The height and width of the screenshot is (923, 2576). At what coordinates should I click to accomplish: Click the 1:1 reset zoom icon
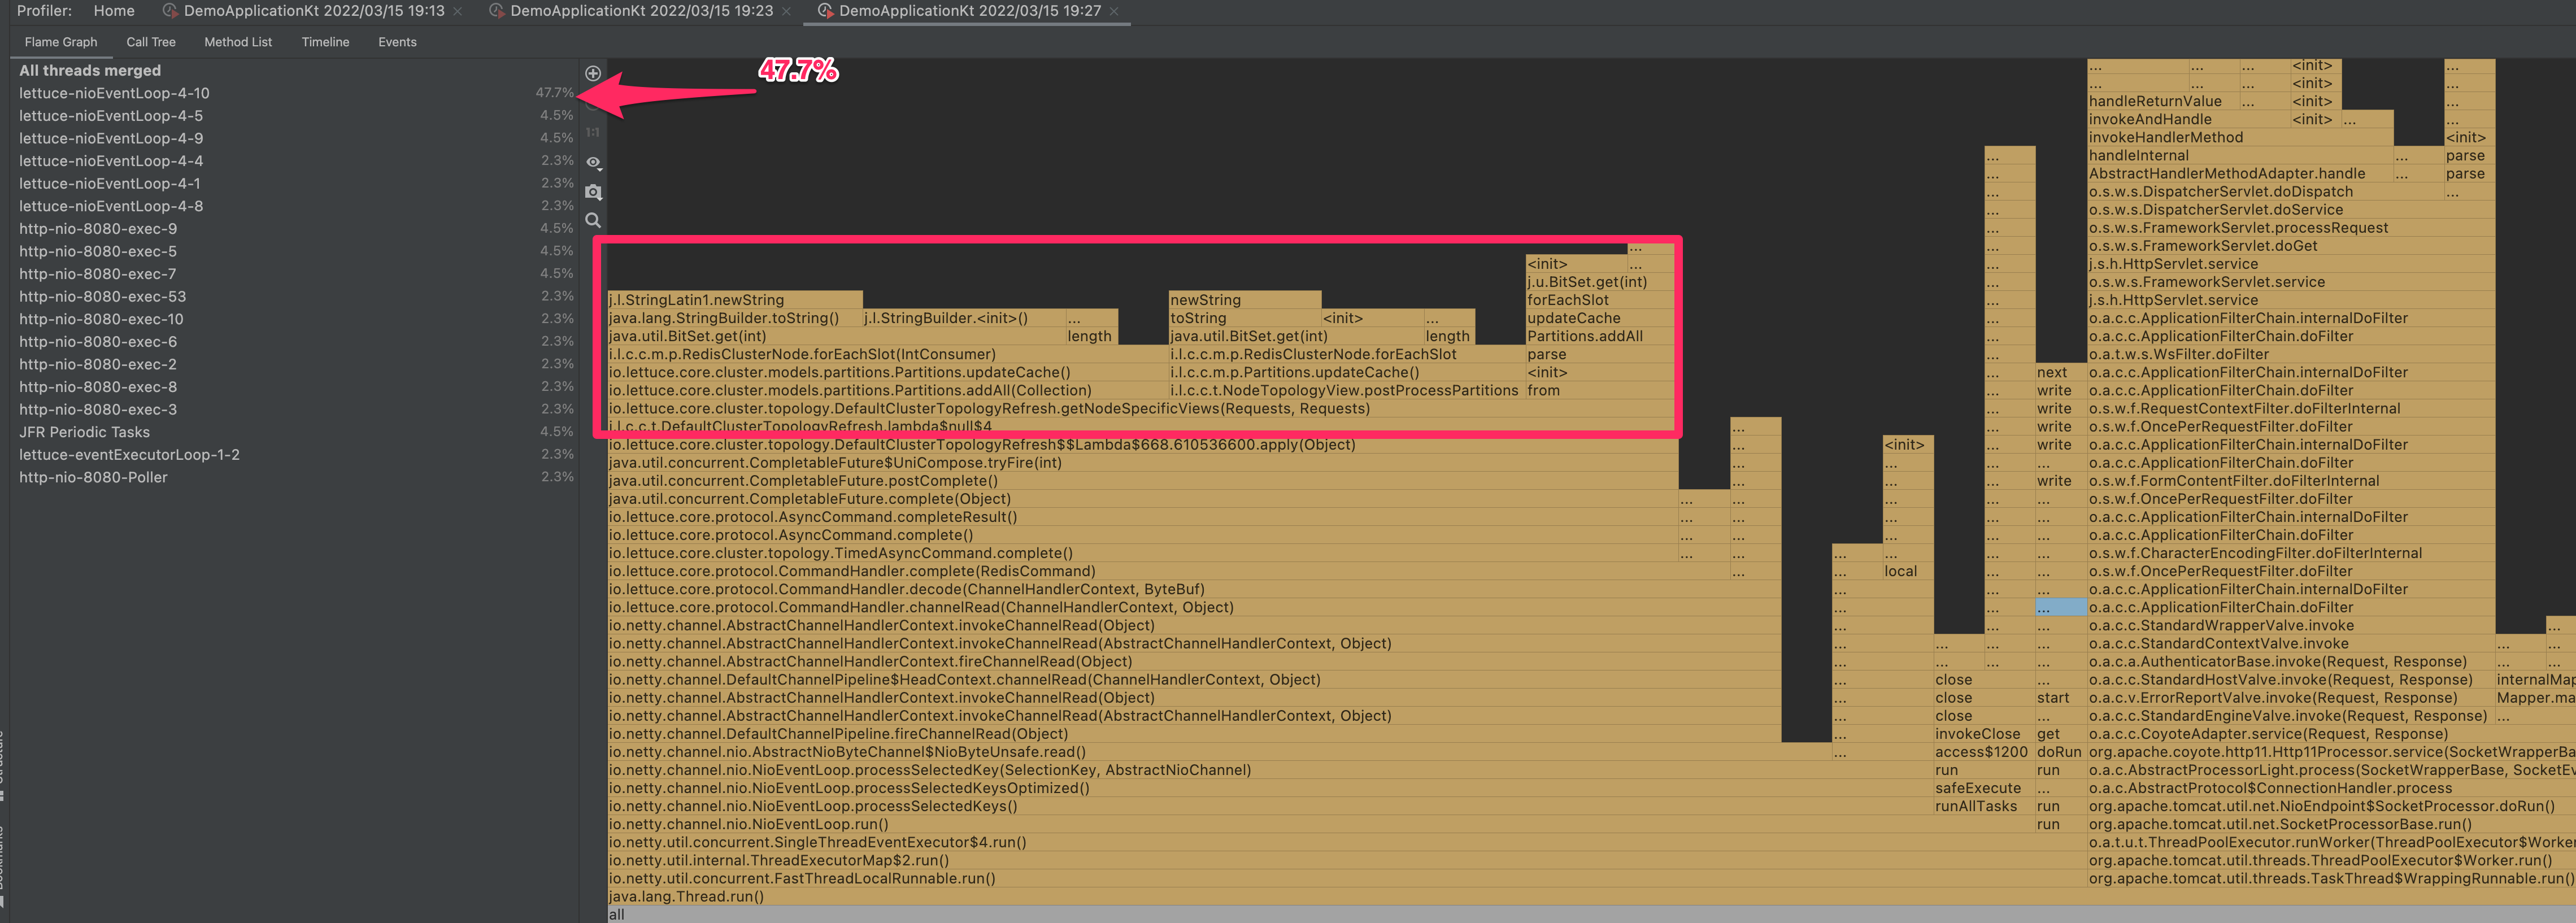[x=593, y=132]
